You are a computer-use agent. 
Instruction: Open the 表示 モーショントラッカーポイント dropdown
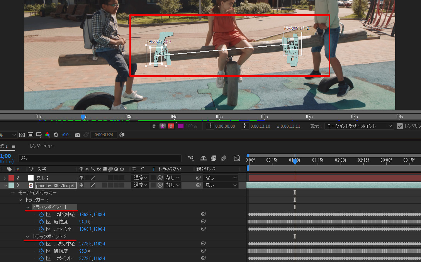359,126
